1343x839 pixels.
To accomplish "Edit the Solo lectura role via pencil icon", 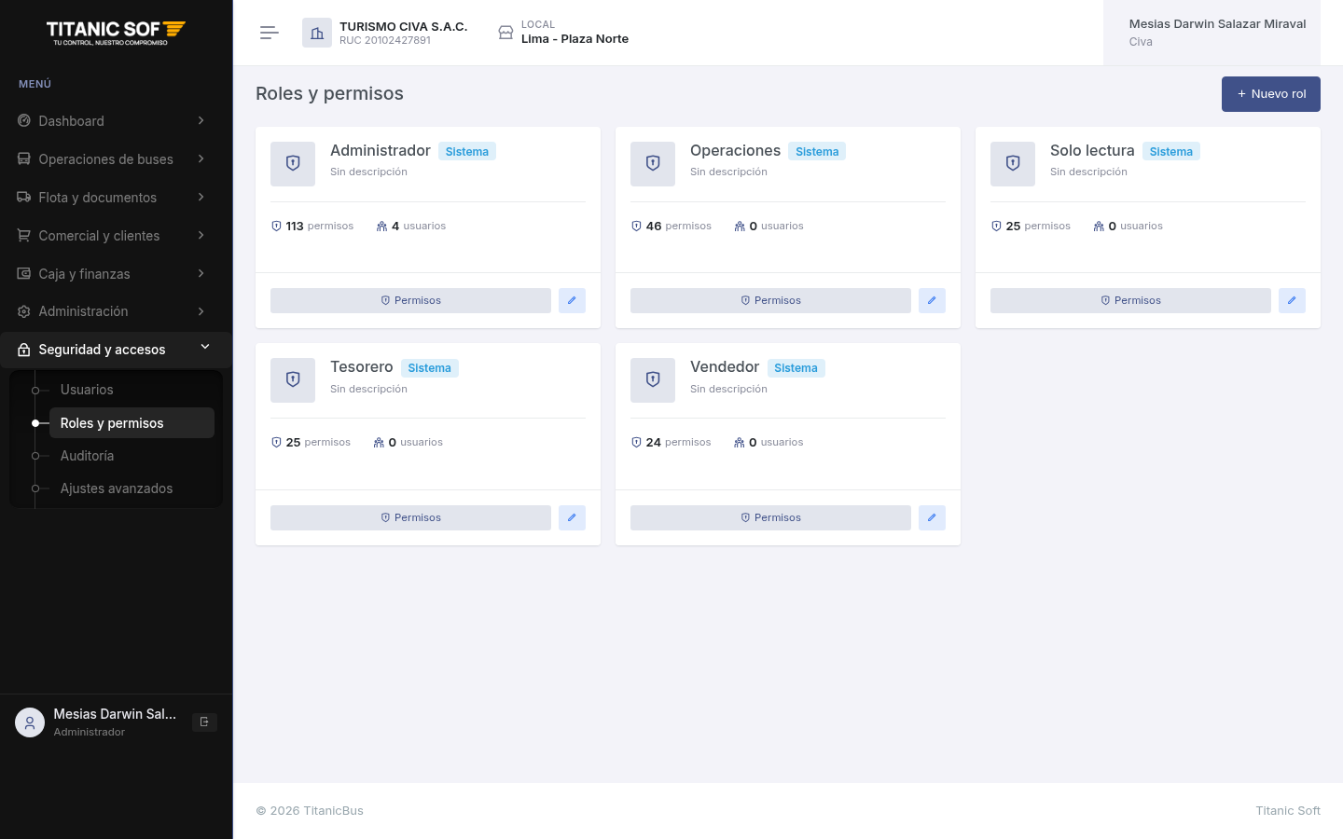I will (x=1292, y=300).
